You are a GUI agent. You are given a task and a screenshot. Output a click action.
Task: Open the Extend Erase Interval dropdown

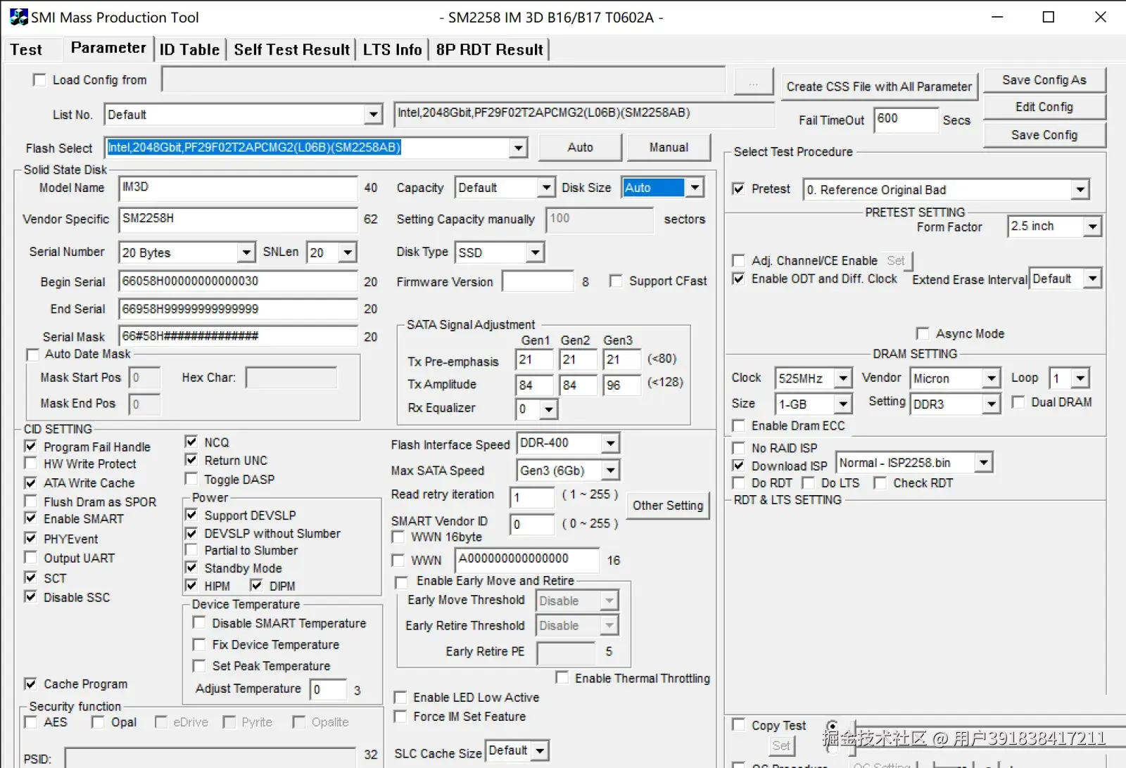[1092, 279]
